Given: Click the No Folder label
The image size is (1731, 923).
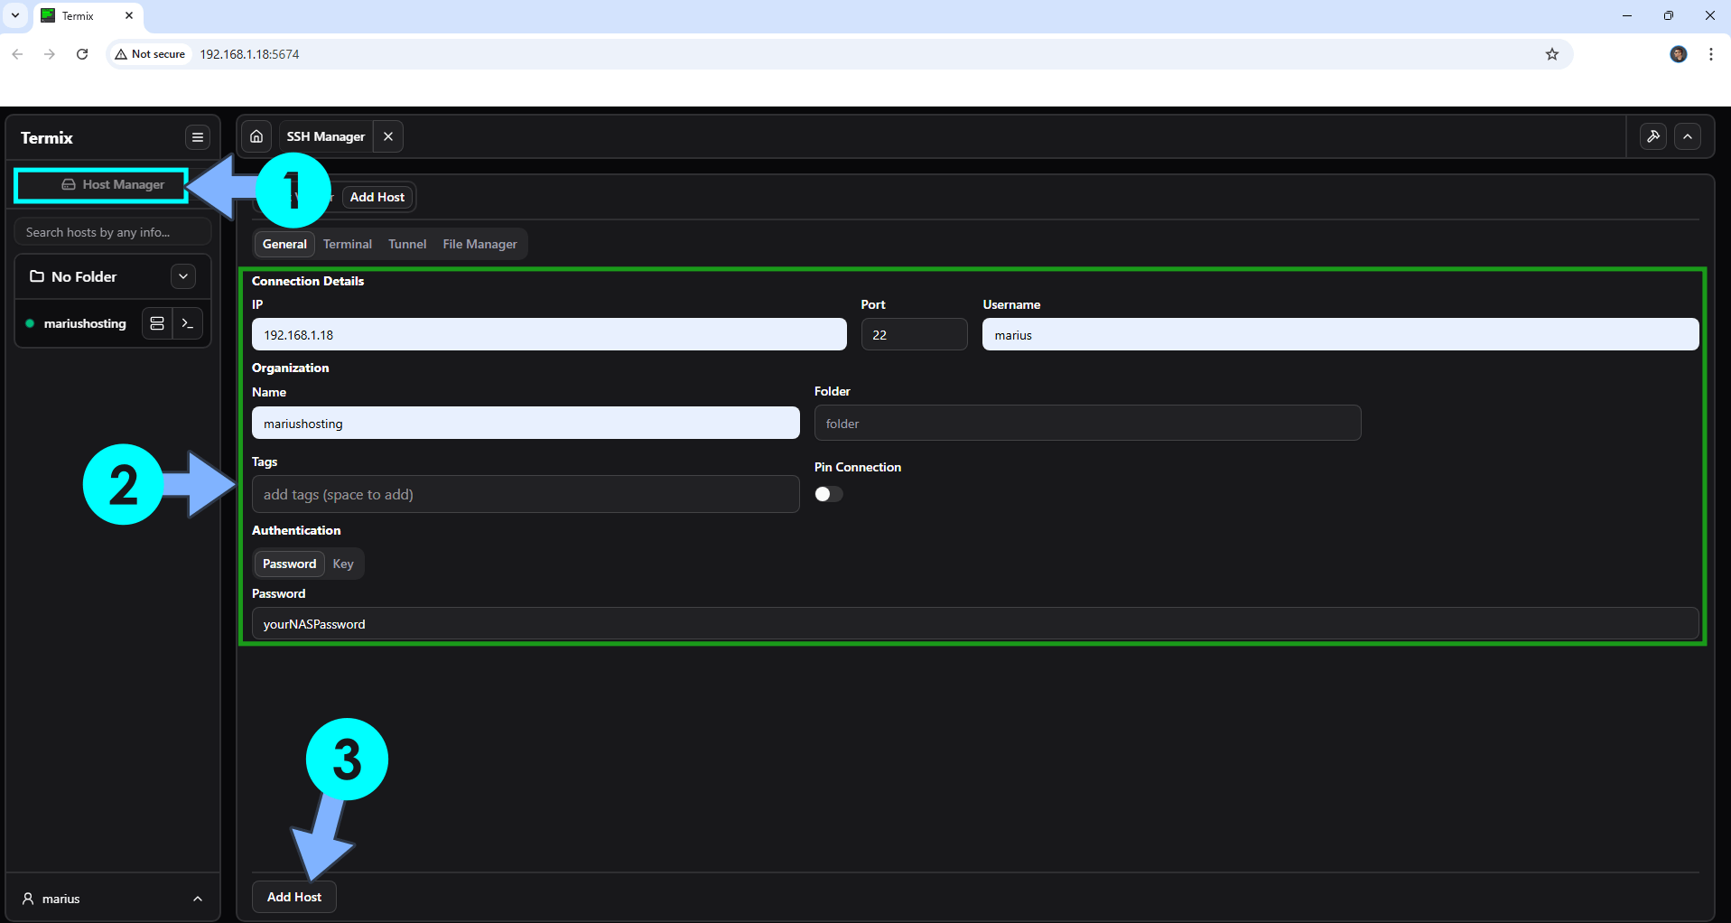Looking at the screenshot, I should point(84,276).
